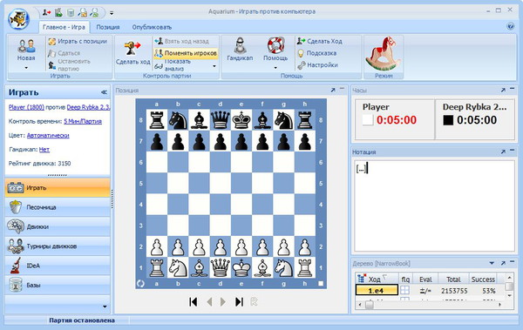Click the help icon at ribbon right

coord(510,26)
